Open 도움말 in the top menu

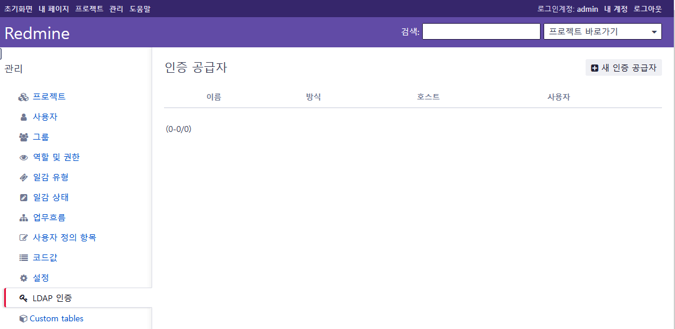[140, 9]
